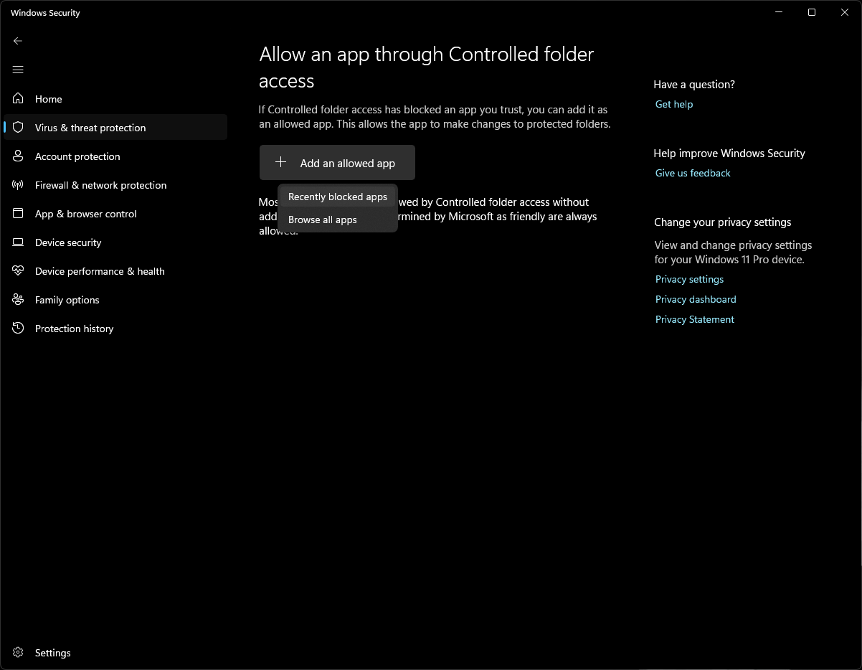This screenshot has height=670, width=862.
Task: Open Protection history clock icon
Action: [x=19, y=329]
